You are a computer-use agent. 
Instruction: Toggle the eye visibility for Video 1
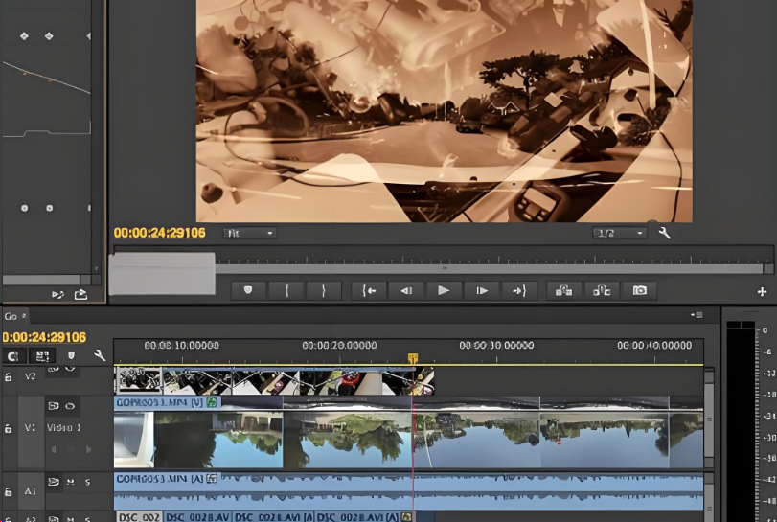tap(71, 406)
